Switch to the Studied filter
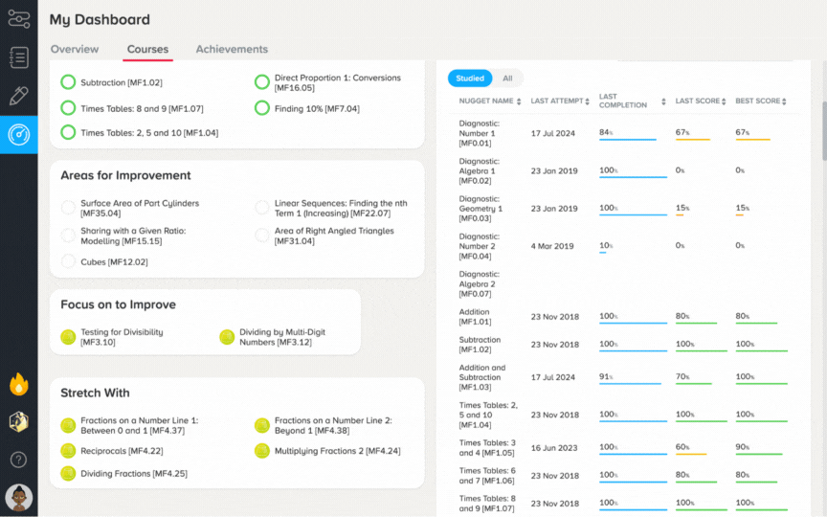The height and width of the screenshot is (517, 827). pyautogui.click(x=470, y=79)
